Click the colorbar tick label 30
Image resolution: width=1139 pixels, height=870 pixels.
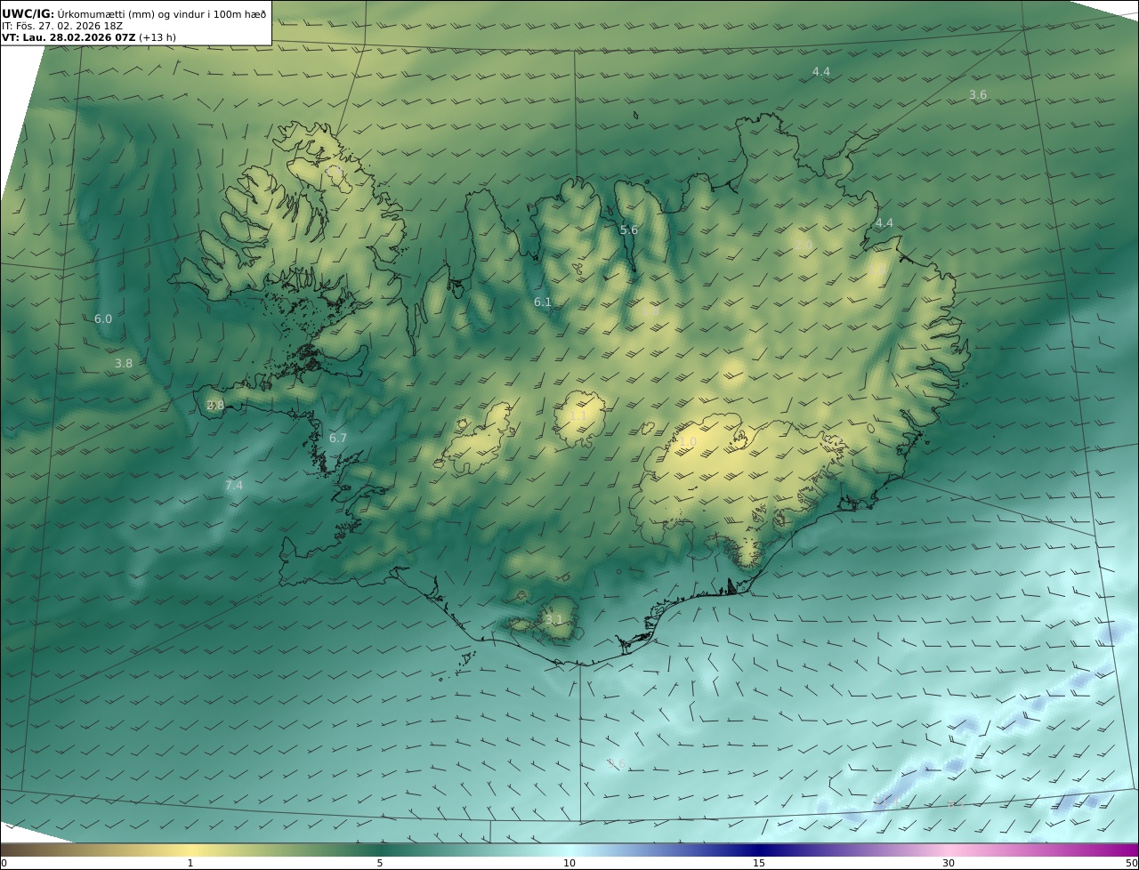click(x=949, y=863)
